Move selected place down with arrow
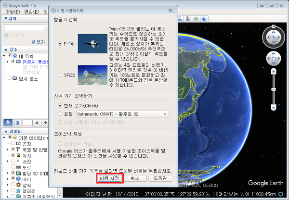Image resolution: width=289 pixels, height=200 pixels. point(45,123)
